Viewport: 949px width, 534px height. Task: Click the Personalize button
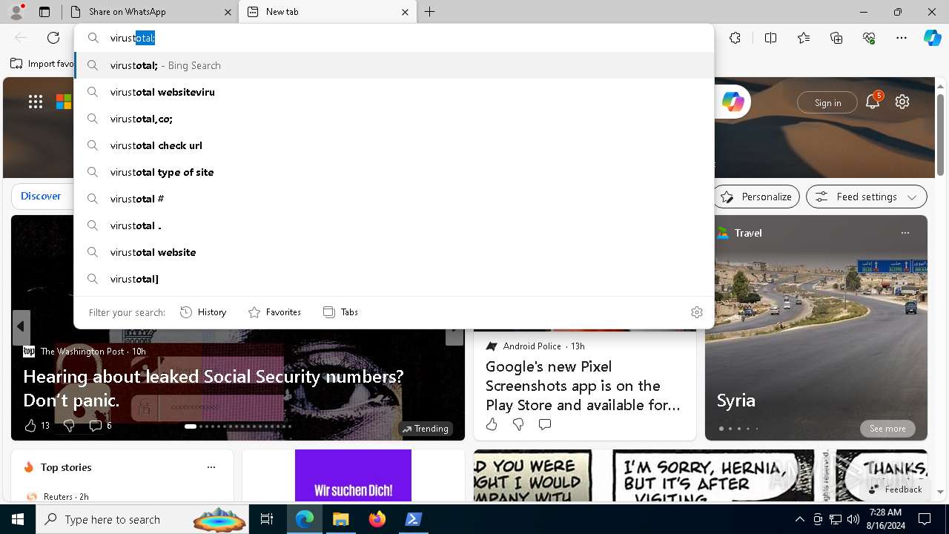click(756, 197)
